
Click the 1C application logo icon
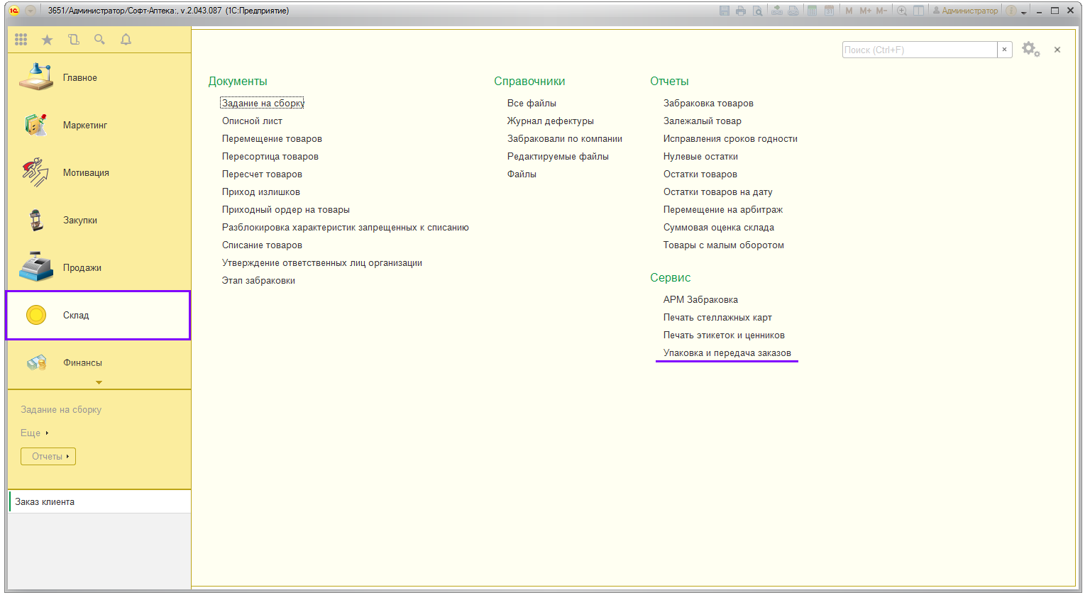pos(14,11)
